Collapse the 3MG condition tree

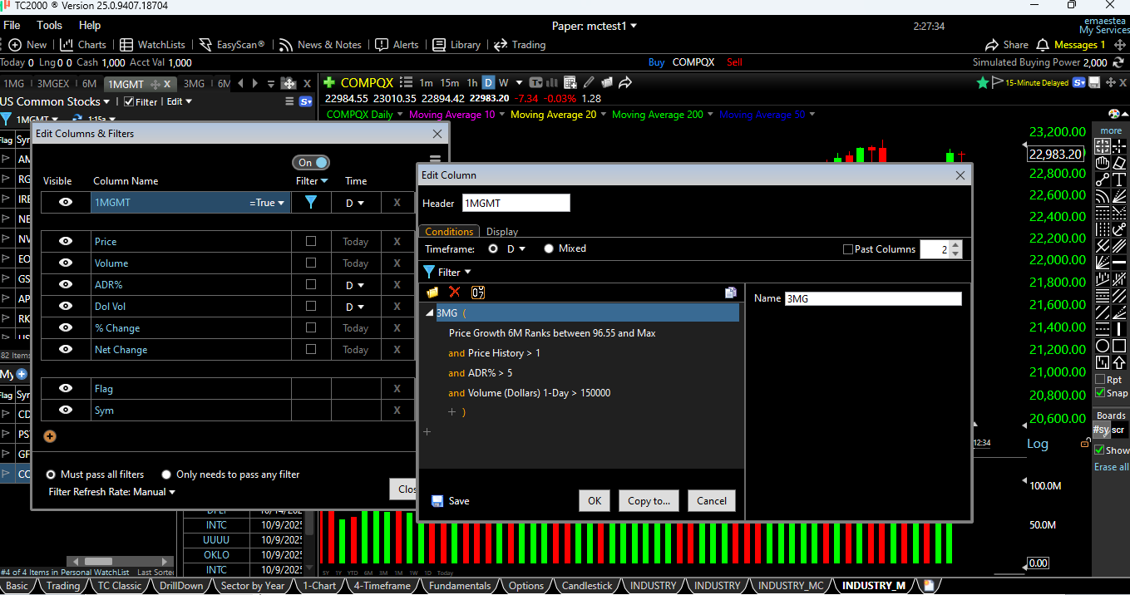(x=429, y=312)
